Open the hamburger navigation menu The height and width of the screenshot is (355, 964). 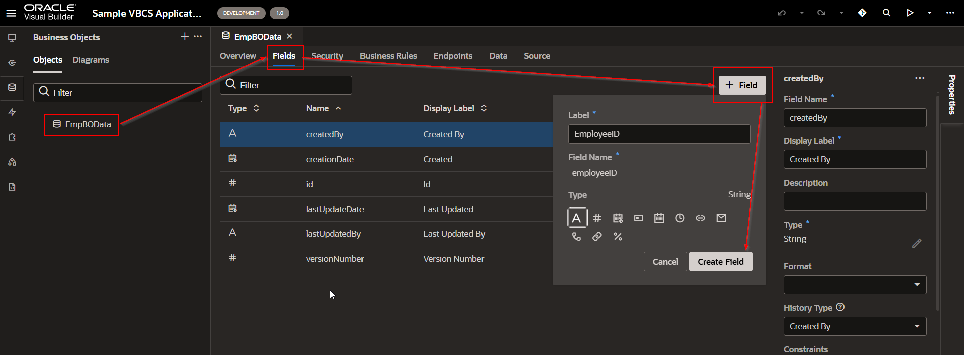pyautogui.click(x=11, y=13)
